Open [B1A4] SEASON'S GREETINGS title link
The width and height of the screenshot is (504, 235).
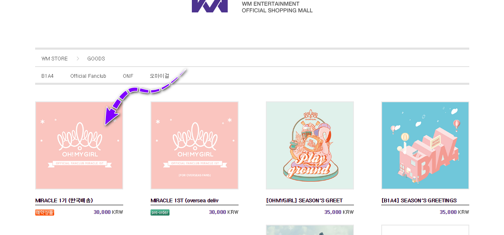tap(419, 201)
